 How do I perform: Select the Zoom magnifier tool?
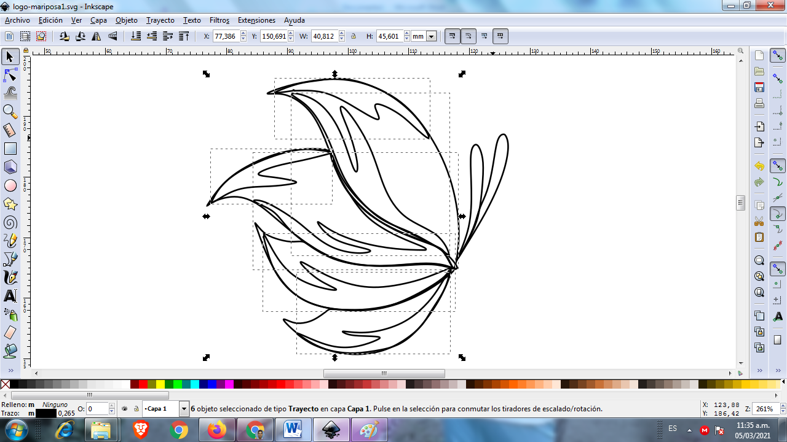(10, 112)
